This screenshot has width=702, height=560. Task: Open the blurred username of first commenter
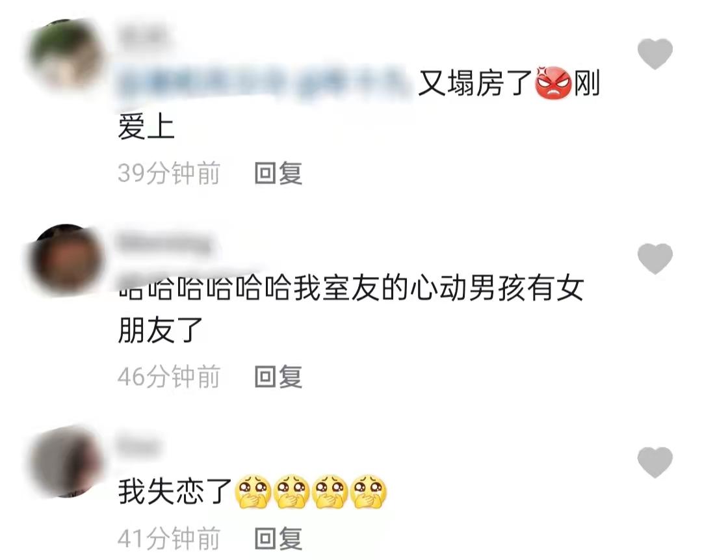pos(142,34)
